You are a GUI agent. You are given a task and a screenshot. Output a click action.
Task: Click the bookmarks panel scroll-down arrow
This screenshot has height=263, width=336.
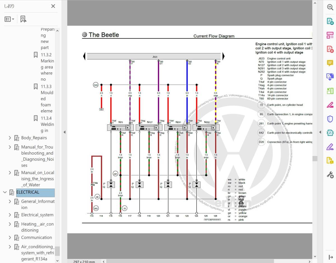pyautogui.click(x=57, y=260)
